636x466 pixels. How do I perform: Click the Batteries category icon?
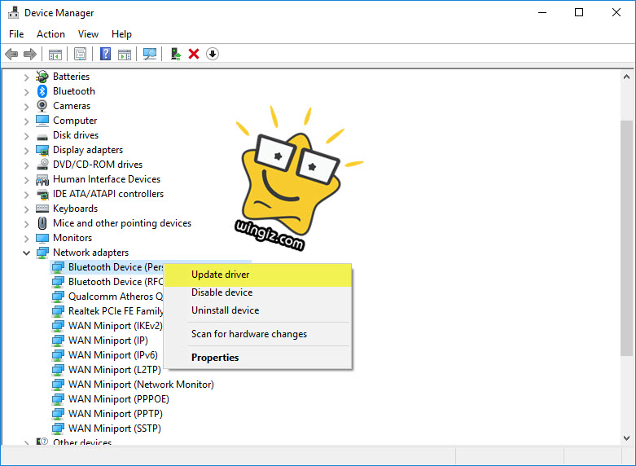(x=42, y=77)
